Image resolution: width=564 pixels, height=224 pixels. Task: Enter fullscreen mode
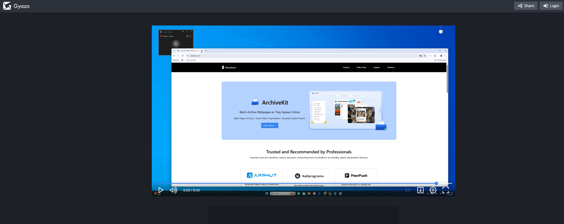[446, 190]
